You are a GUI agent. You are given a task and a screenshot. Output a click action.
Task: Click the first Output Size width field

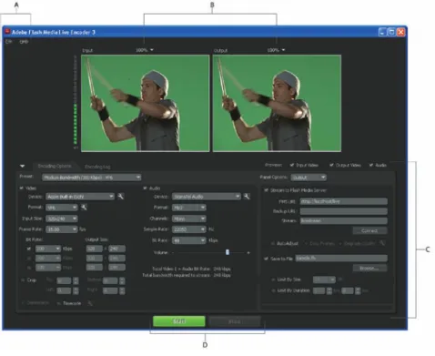coord(95,249)
